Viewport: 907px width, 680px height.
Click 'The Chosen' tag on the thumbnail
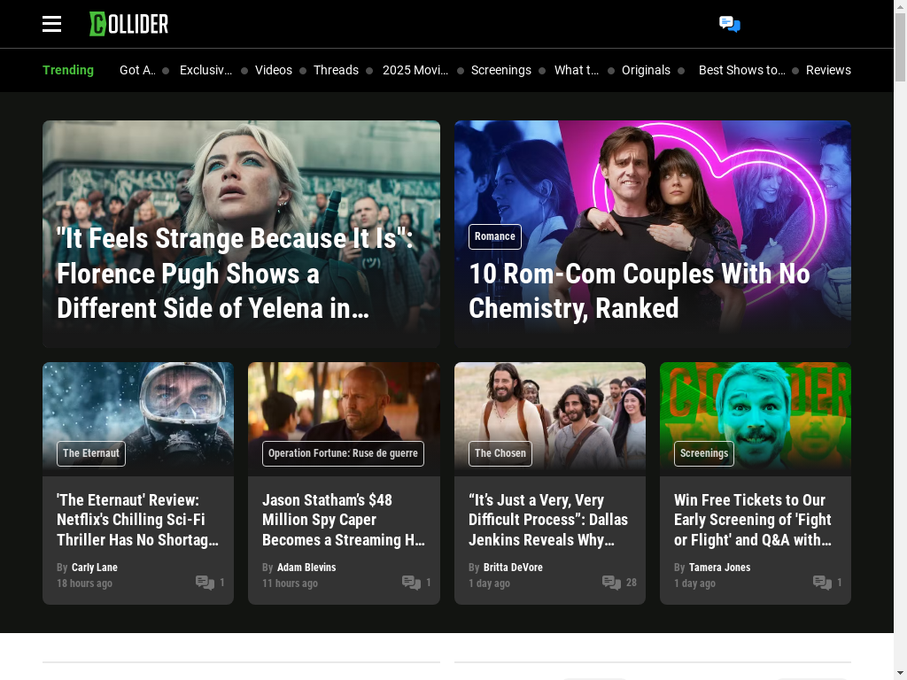[500, 453]
